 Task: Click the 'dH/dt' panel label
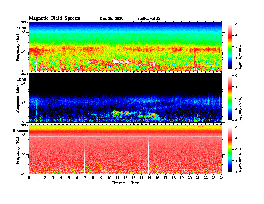click(21, 28)
